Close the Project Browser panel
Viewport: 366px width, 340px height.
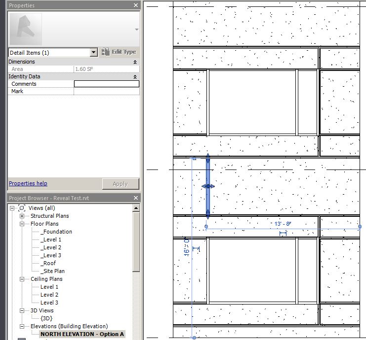136,198
